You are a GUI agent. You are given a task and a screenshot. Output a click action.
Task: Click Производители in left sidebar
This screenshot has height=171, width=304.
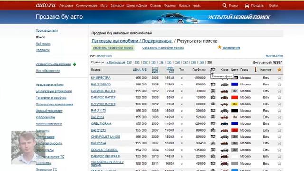coord(47,30)
